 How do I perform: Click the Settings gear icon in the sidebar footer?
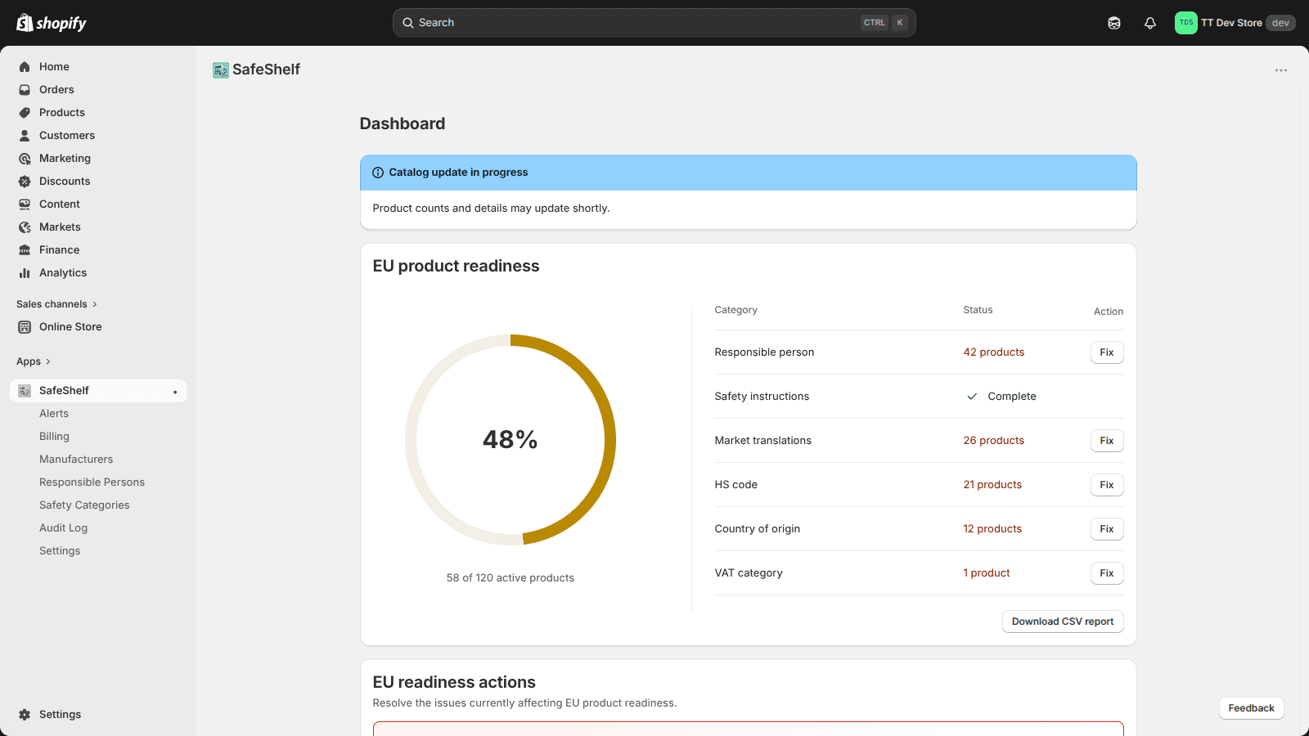coord(25,715)
